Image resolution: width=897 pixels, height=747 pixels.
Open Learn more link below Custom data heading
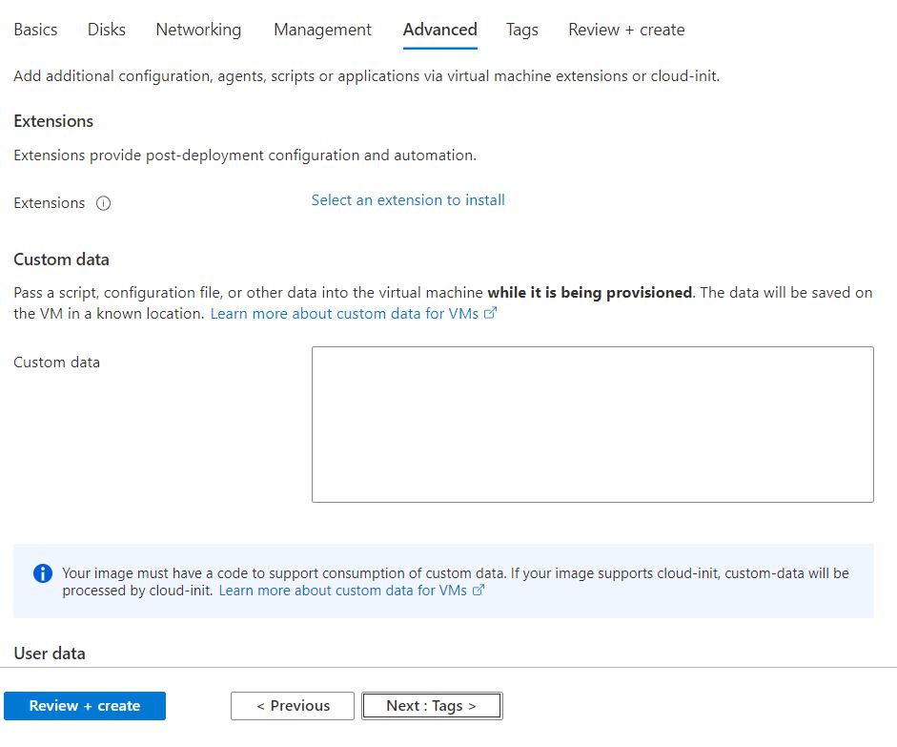[x=345, y=314]
